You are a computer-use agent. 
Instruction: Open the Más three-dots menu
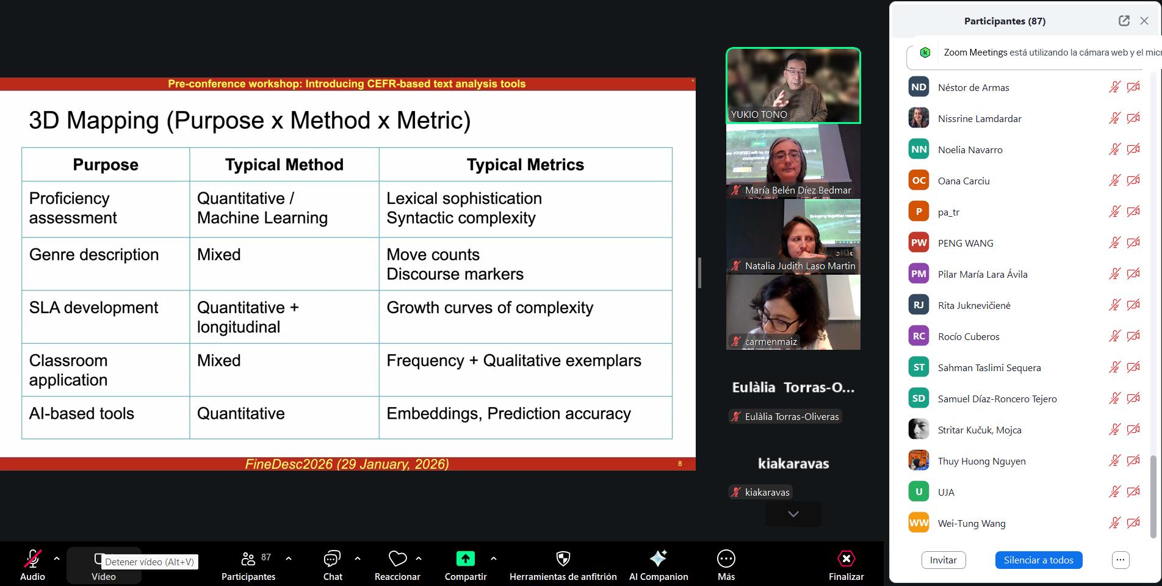click(726, 559)
